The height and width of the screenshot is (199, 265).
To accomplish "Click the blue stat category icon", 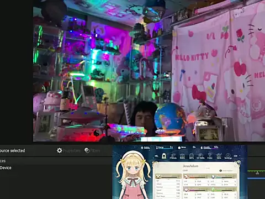I will (x=213, y=176).
